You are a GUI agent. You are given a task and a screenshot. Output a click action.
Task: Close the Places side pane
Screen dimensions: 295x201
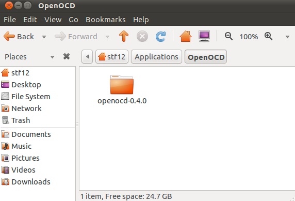coord(67,56)
